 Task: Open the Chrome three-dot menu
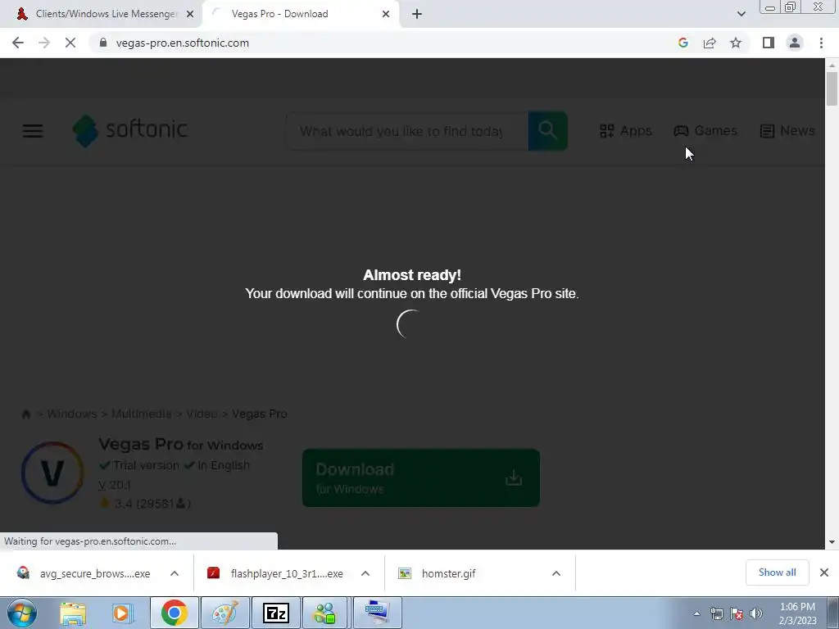click(x=821, y=43)
